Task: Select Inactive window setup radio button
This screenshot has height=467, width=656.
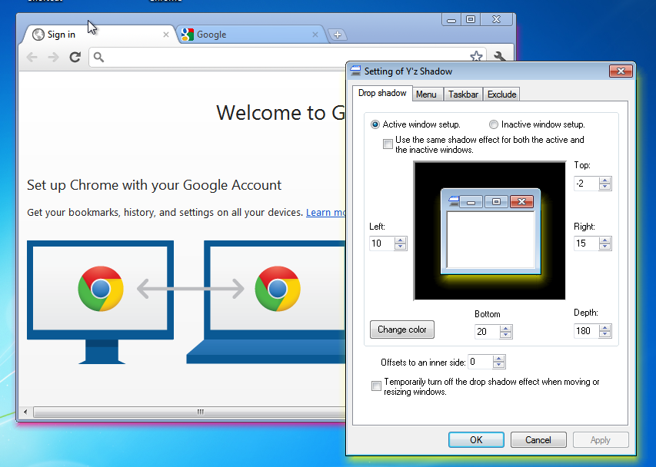Action: click(494, 124)
